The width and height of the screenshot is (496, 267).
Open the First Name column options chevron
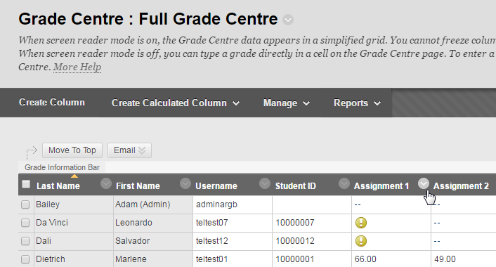coord(185,183)
